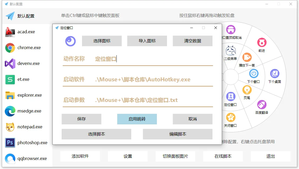The width and height of the screenshot is (299, 169).
Task: Toggle the 启用跳转 option
Action: coord(137,119)
